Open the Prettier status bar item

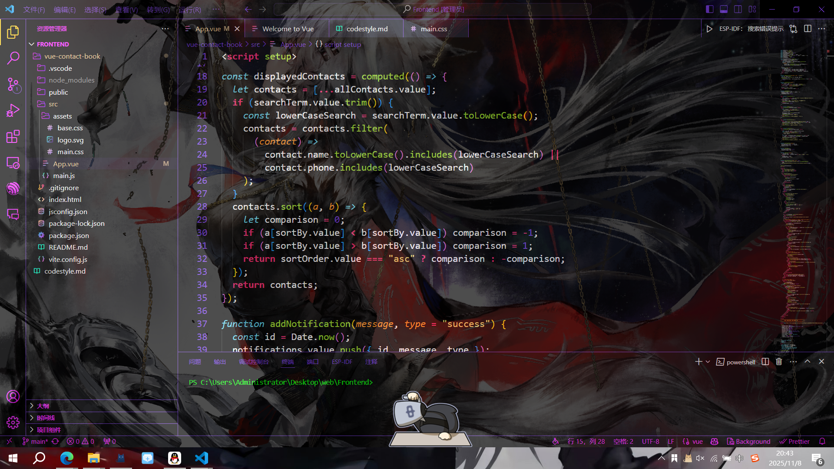click(794, 441)
